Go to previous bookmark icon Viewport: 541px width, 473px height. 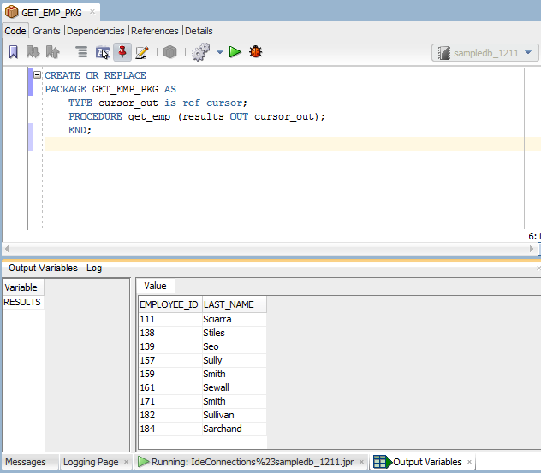point(53,52)
